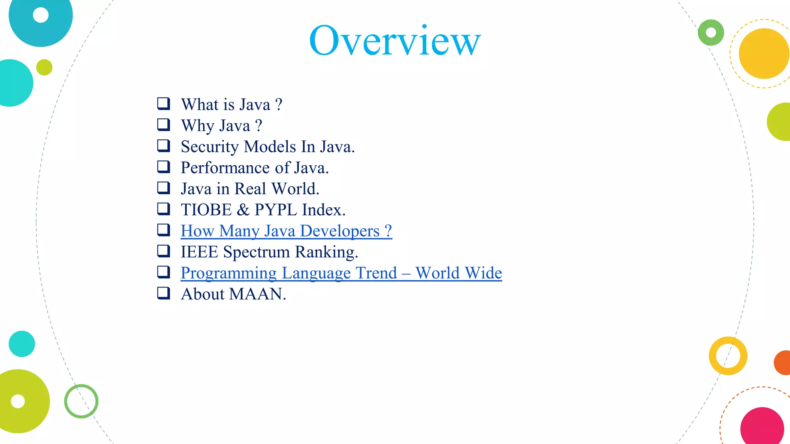
Task: Select the 'About MAAN.' line
Action: pyautogui.click(x=233, y=294)
